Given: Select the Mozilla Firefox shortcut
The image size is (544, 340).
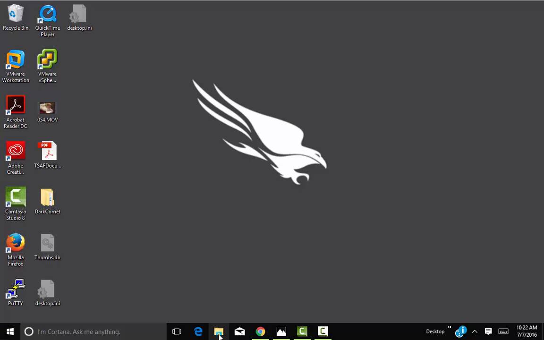Looking at the screenshot, I should pos(16,250).
